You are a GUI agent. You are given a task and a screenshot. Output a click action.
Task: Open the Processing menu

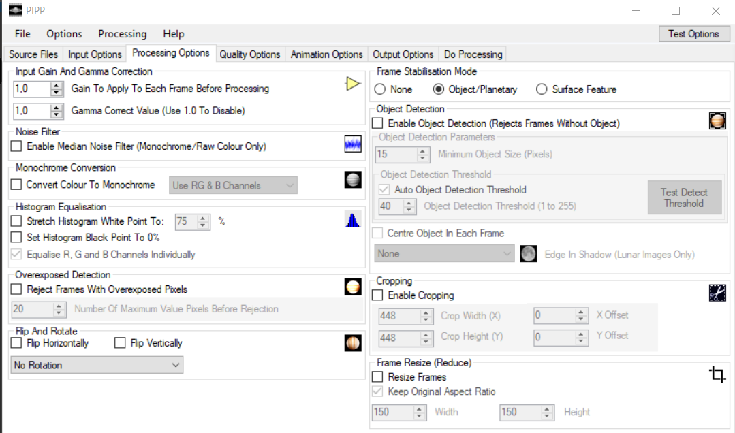pyautogui.click(x=122, y=34)
